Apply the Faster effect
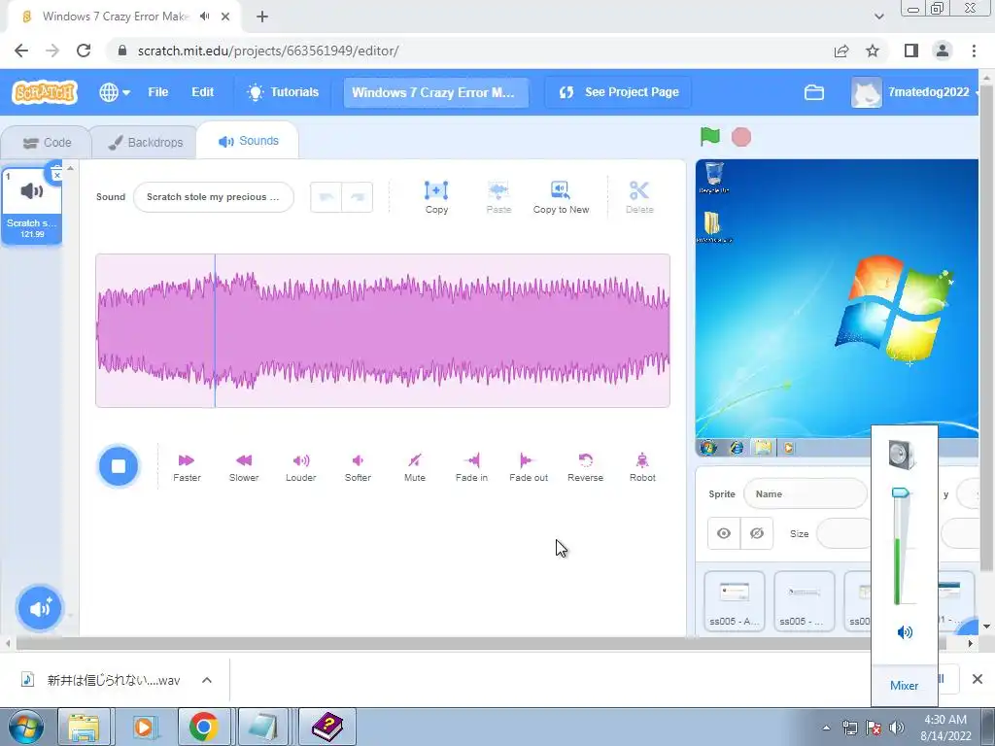This screenshot has height=746, width=995. coord(187,467)
